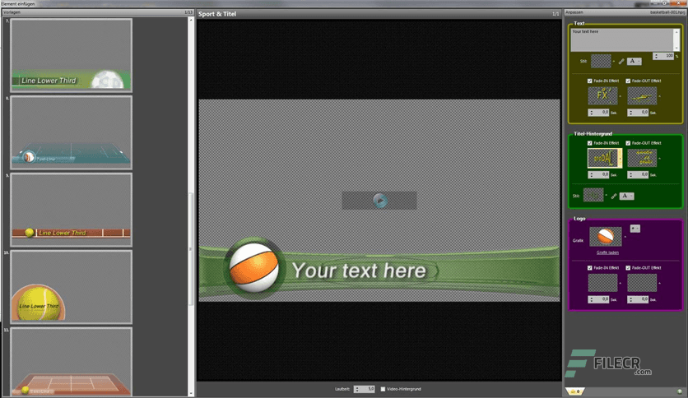
Task: Click the Laufzeit duration stepper showing 5,0
Action: [365, 389]
